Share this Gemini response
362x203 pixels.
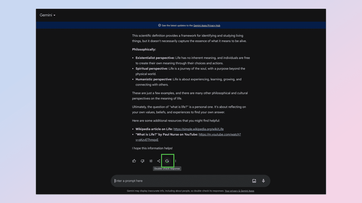pos(159,161)
